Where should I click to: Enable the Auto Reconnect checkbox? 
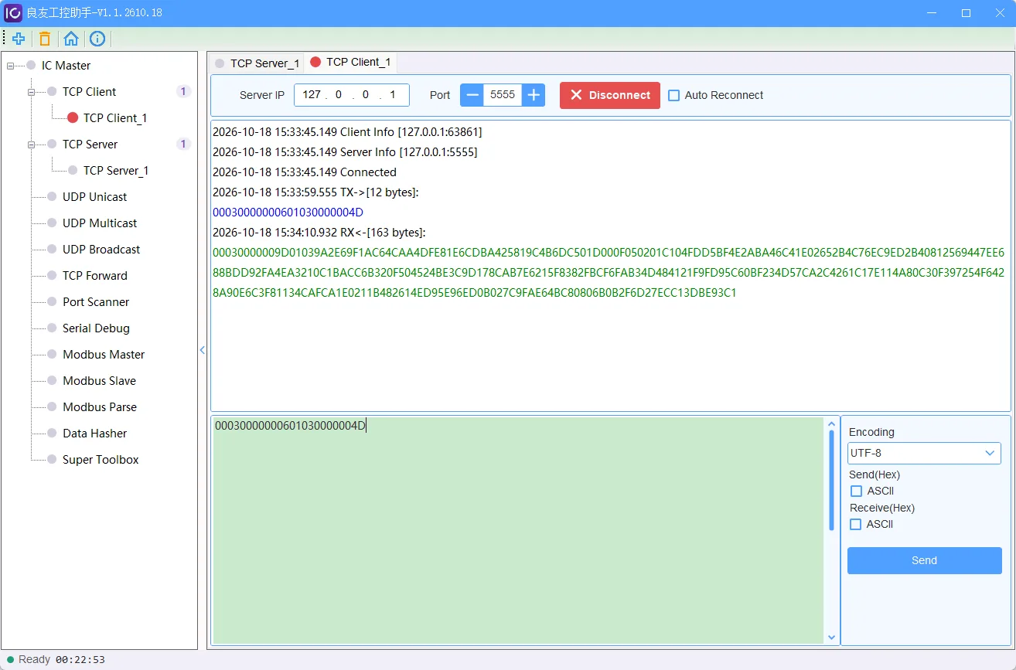point(674,95)
